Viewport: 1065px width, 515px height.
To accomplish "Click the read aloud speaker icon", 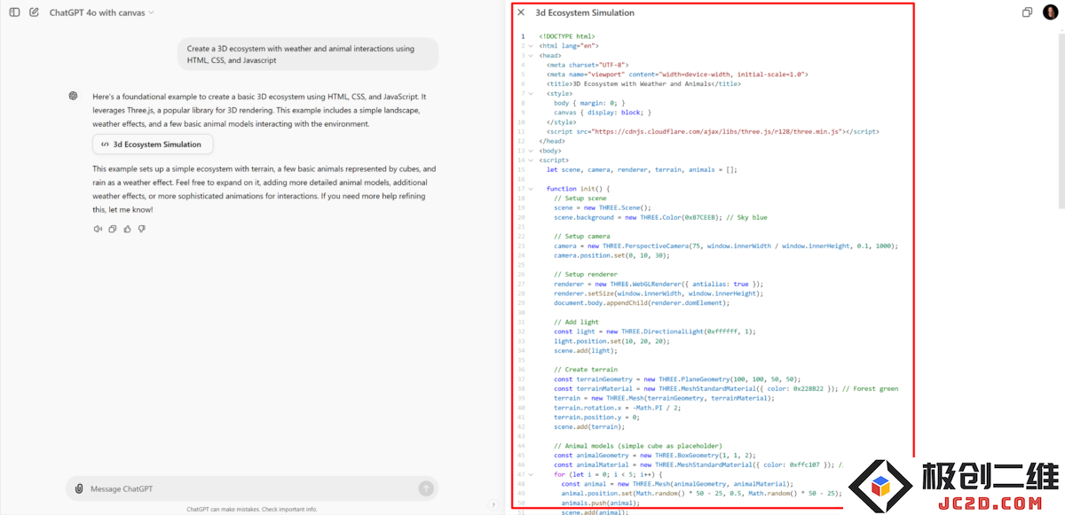I will click(98, 229).
